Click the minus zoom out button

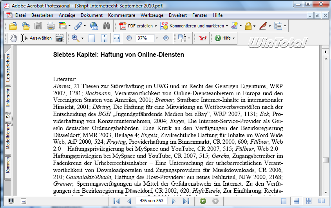point(129,38)
